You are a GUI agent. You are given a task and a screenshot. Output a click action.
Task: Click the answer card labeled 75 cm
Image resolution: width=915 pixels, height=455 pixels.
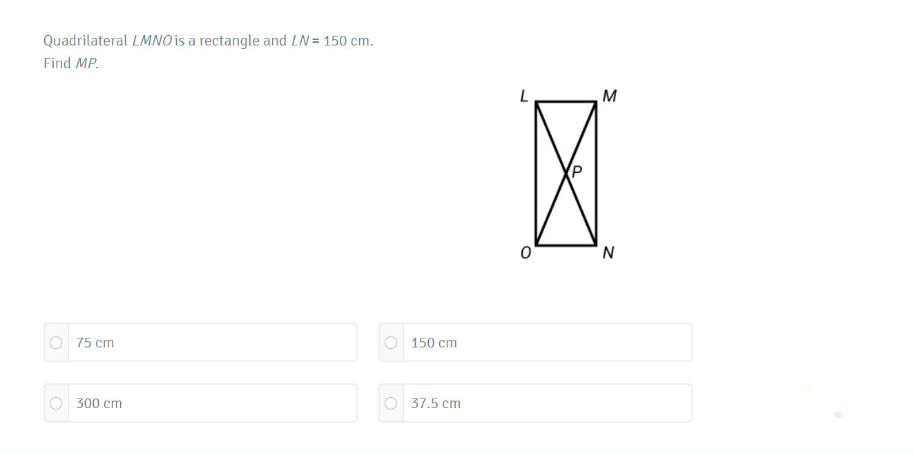200,341
